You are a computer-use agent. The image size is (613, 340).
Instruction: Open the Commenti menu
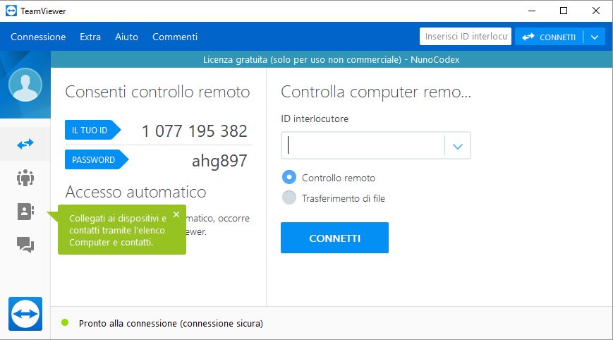point(175,37)
